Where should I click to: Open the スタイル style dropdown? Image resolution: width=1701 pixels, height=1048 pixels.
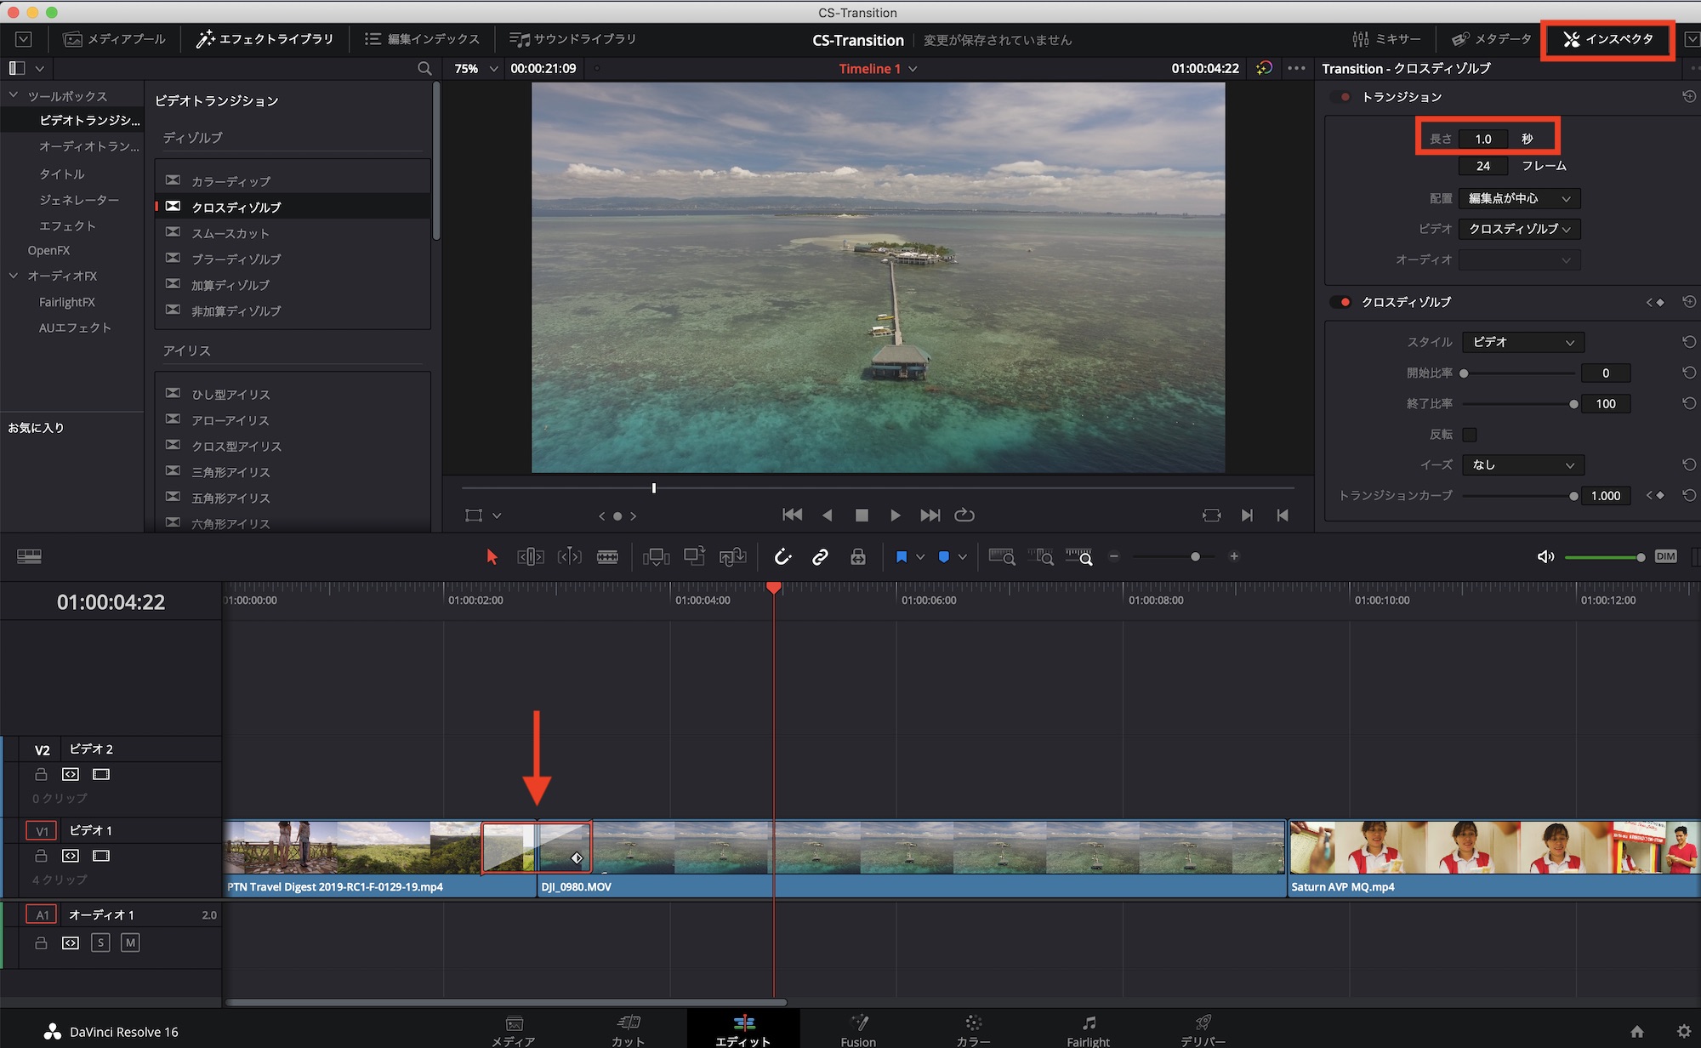coord(1522,342)
